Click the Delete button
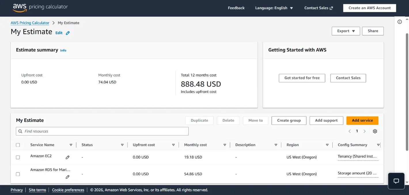The image size is (409, 195). 228,121
